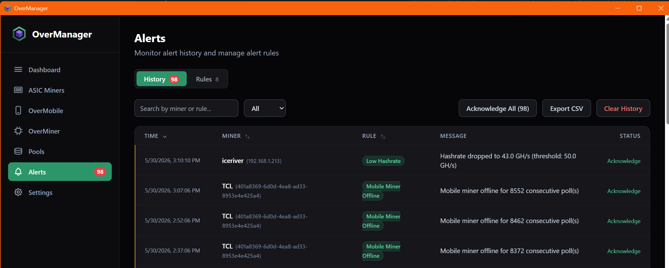Click the Hashrate dropped to 43.0 GH/s message
This screenshot has width=669, height=268.
(508, 160)
